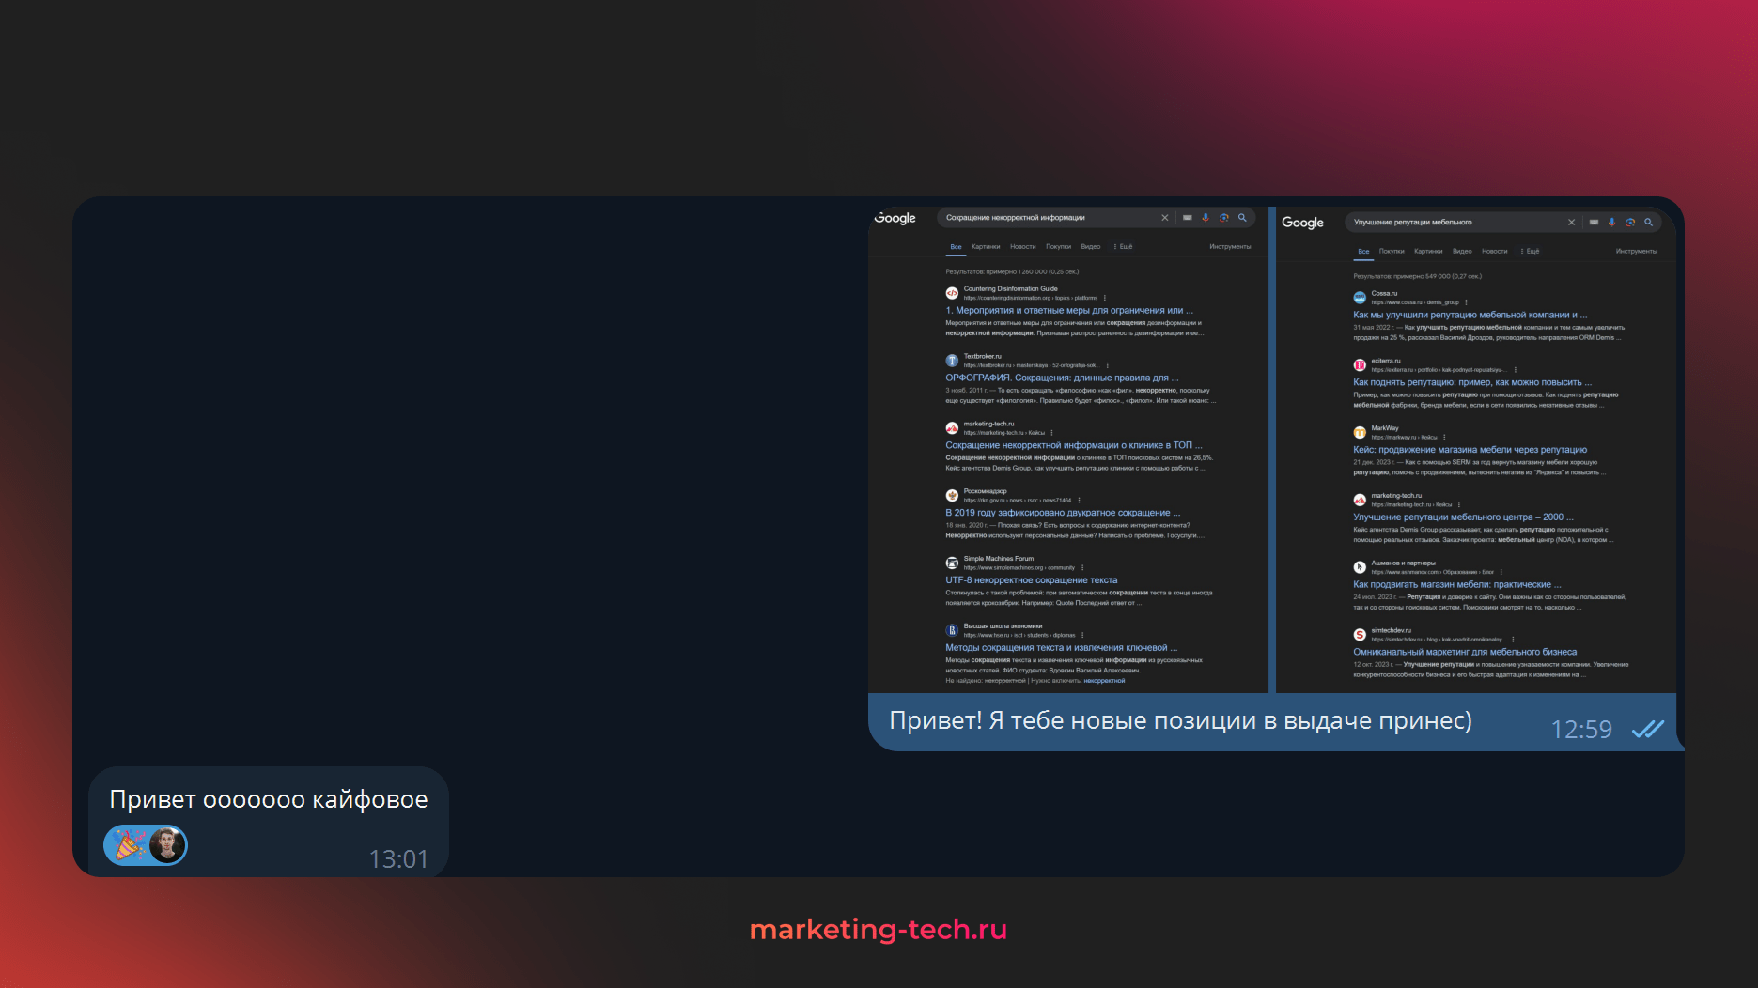Open "Инструменты" on the "Улучшение репутации" search page
Image resolution: width=1758 pixels, height=988 pixels.
click(1636, 252)
